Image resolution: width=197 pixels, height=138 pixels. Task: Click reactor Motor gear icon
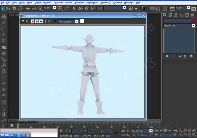click(x=4, y=72)
